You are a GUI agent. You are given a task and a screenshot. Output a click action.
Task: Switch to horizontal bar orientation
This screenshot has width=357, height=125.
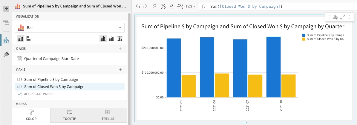click(x=29, y=38)
